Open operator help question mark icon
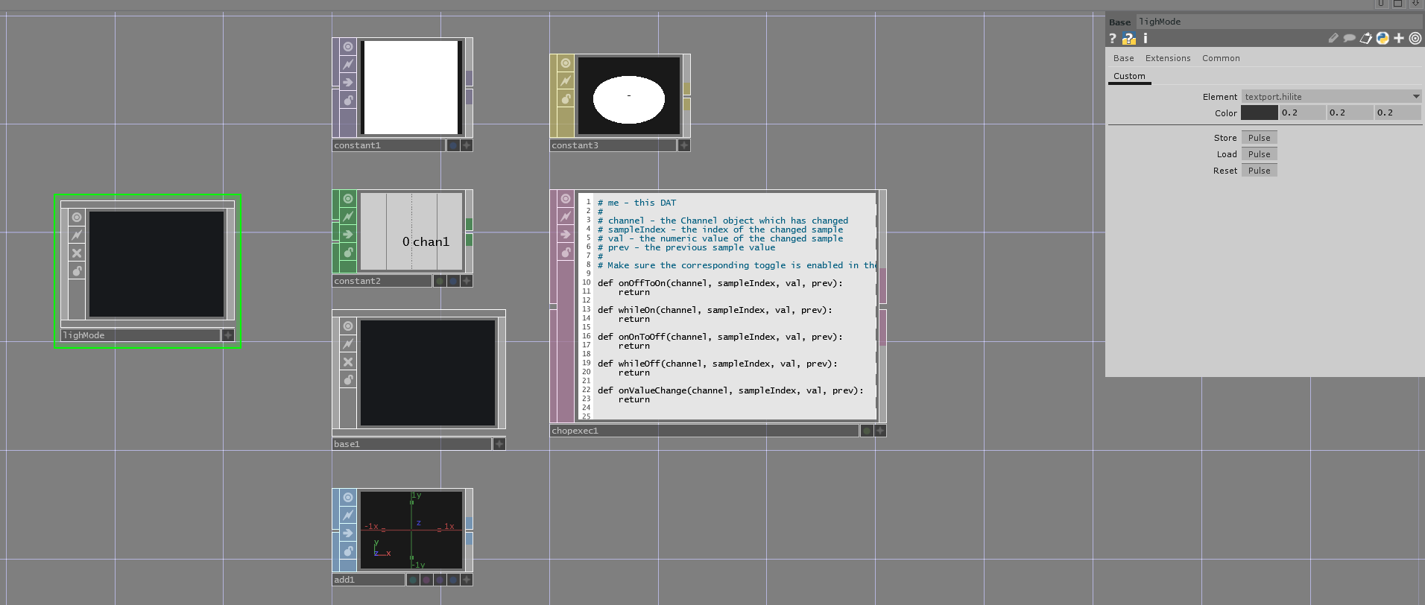This screenshot has width=1425, height=605. (1113, 39)
